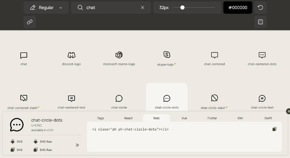Copy SVG Raw to clipboard

pyautogui.click(x=43, y=150)
